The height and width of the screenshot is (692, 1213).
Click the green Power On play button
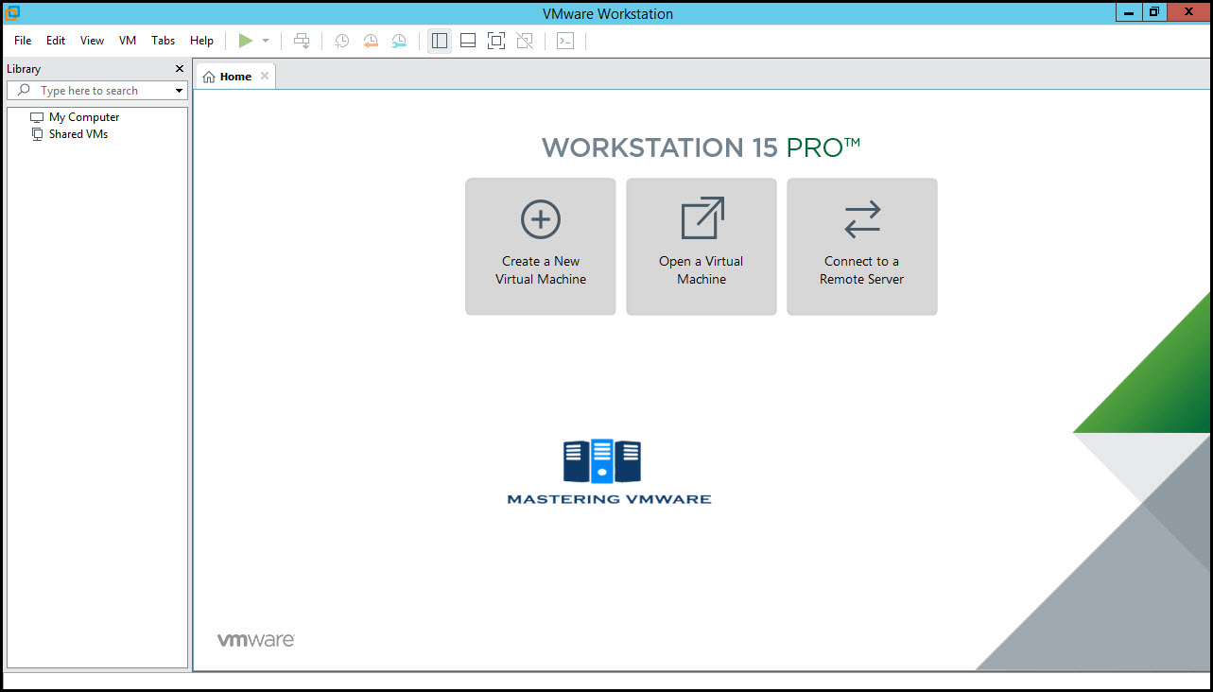(x=246, y=41)
